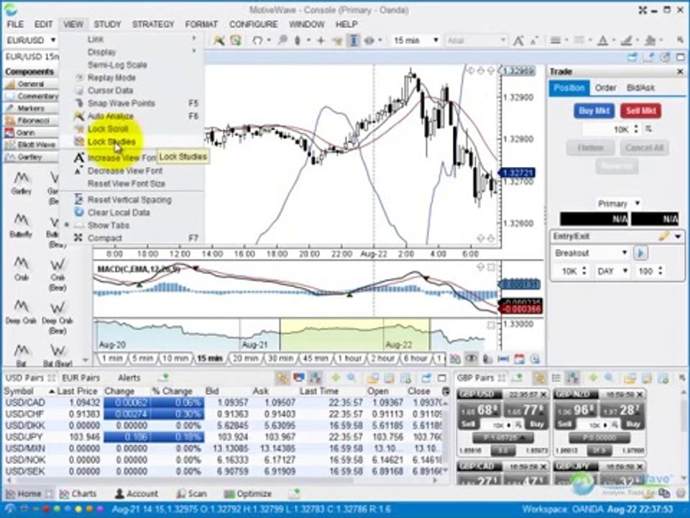Viewport: 690px width, 518px height.
Task: Click the Flatten button
Action: pyautogui.click(x=590, y=148)
